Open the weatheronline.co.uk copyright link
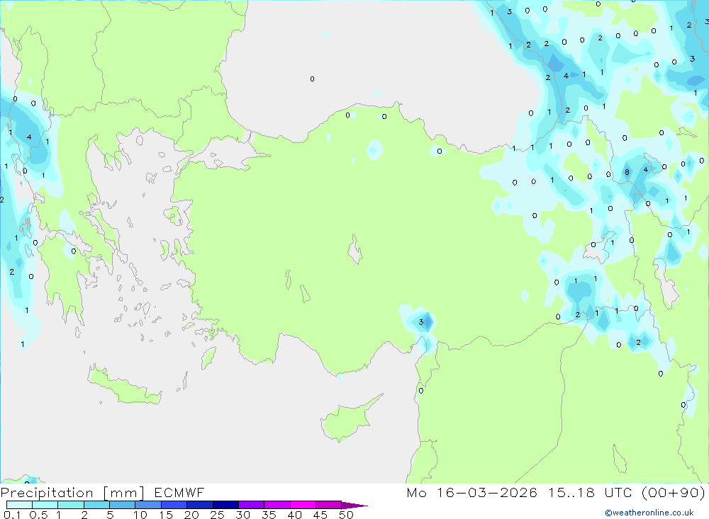The image size is (709, 519). pyautogui.click(x=649, y=513)
